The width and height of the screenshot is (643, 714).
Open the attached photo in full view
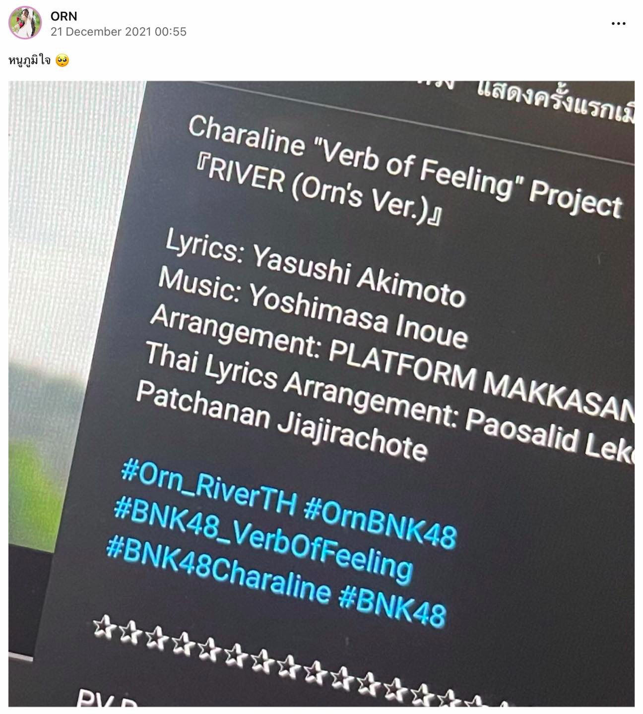(321, 394)
